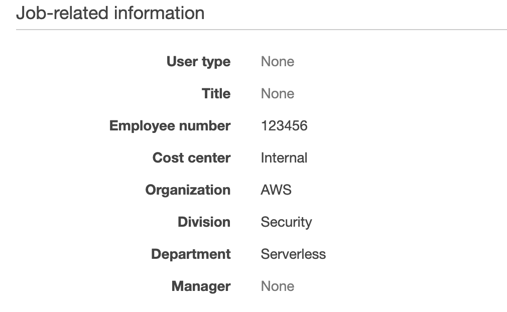Select the Organization value AWS
Screen dimensions: 507x312
click(276, 190)
